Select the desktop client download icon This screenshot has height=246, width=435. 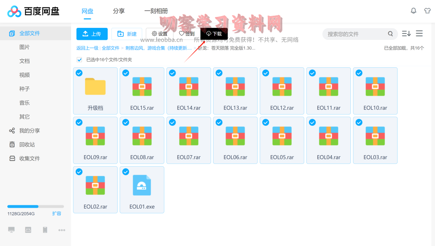click(11, 229)
